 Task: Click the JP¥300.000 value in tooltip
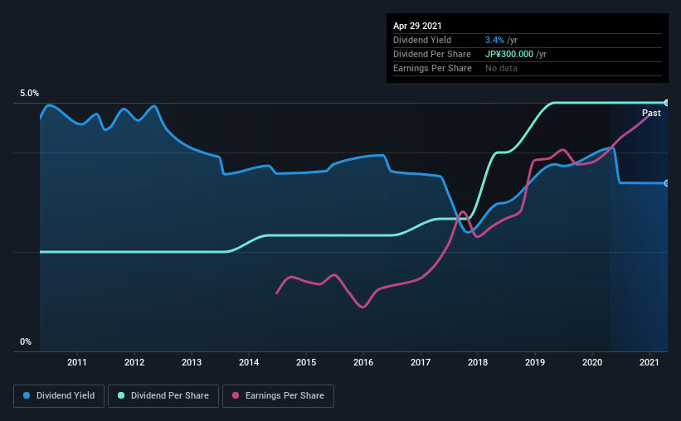[509, 54]
